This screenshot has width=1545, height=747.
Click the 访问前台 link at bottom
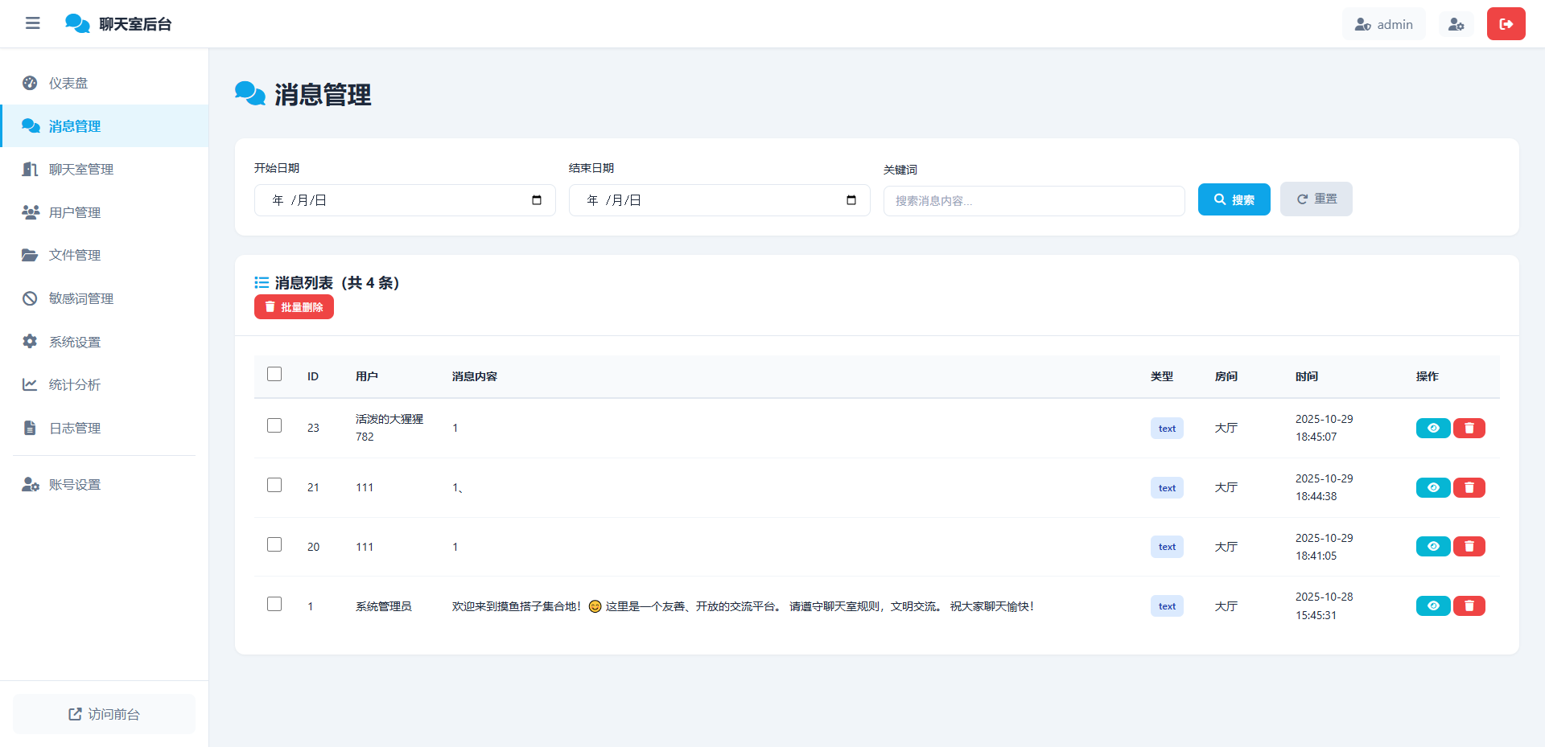point(104,714)
